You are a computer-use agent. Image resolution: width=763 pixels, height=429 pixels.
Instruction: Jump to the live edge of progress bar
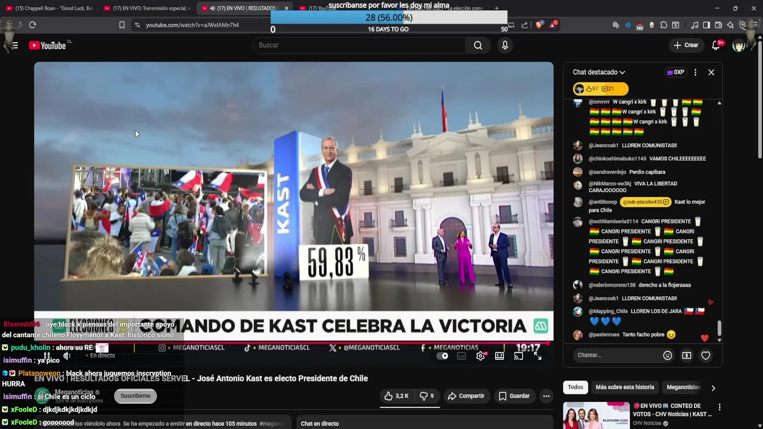coord(549,342)
